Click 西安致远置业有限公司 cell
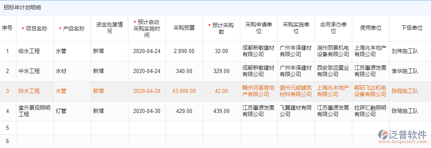The height and width of the screenshot is (148, 431). tap(333, 71)
